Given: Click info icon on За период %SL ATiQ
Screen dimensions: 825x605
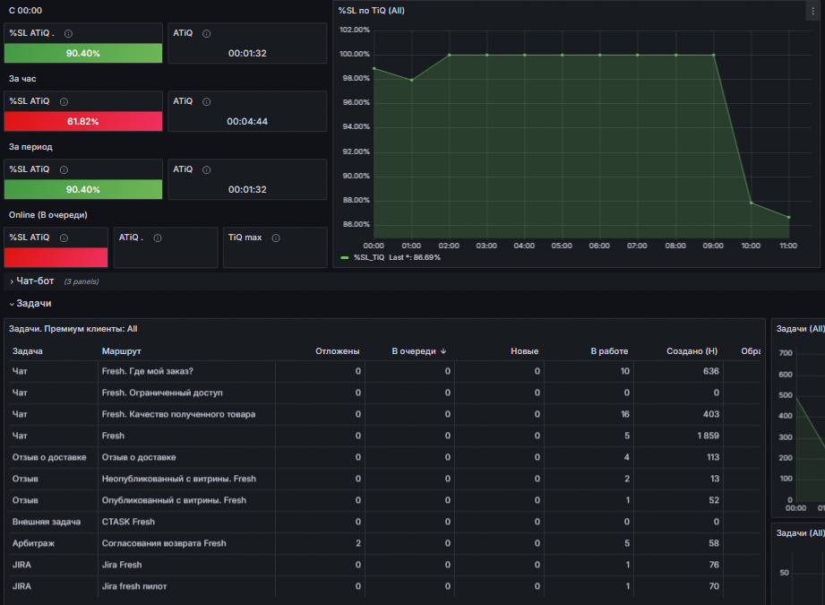Looking at the screenshot, I should point(64,169).
